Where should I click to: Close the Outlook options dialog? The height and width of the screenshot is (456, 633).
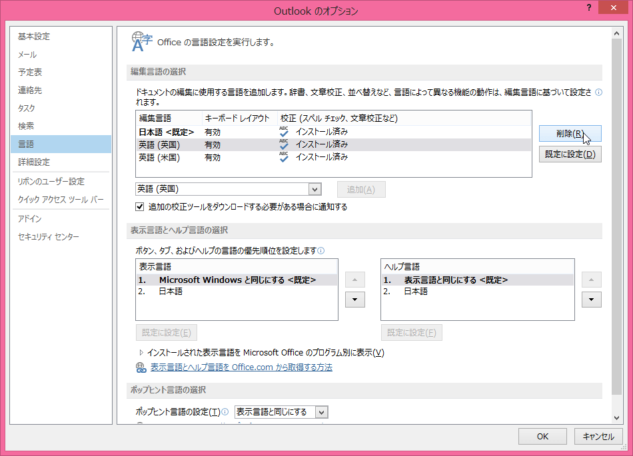613,8
